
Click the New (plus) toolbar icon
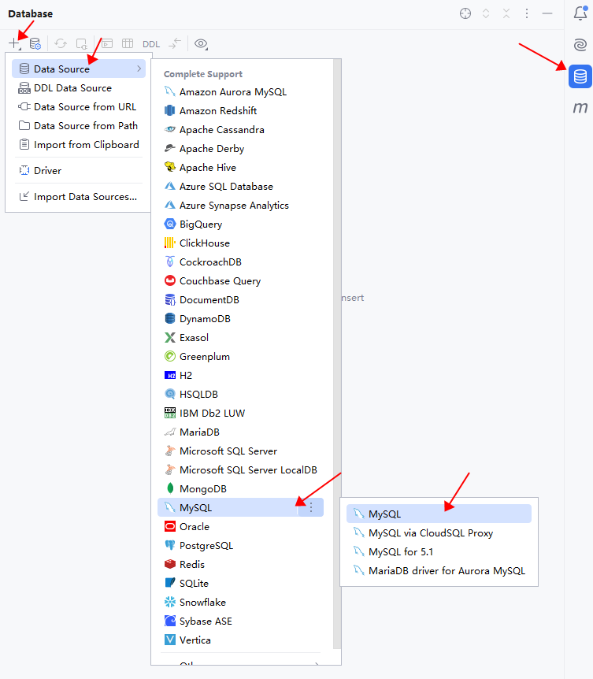[14, 43]
